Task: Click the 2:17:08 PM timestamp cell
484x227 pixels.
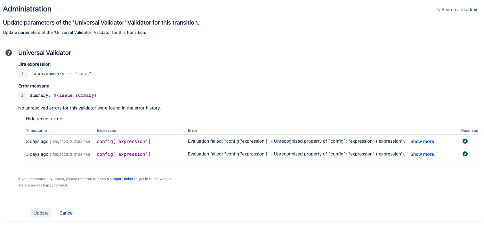Action: click(x=58, y=154)
